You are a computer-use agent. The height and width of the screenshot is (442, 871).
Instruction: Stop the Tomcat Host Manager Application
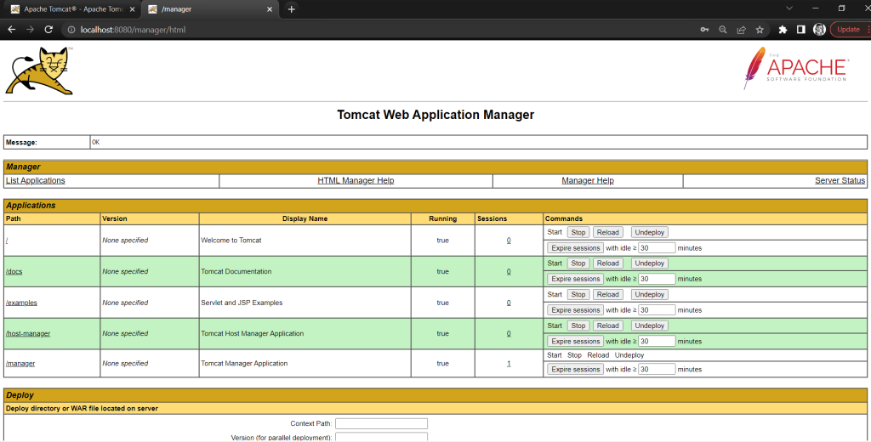[x=578, y=326]
